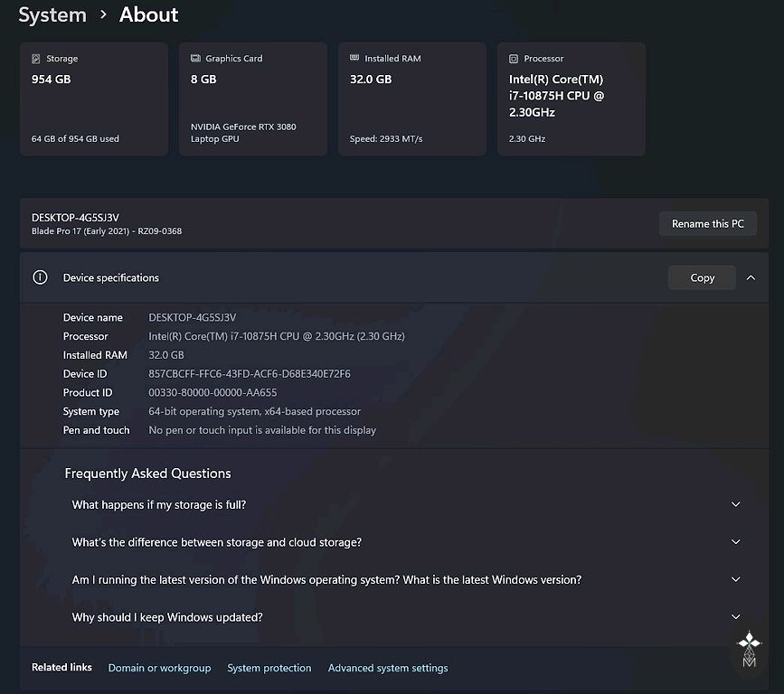Screen dimensions: 784x694
Task: Click the Graphics Card icon
Action: pyautogui.click(x=195, y=59)
